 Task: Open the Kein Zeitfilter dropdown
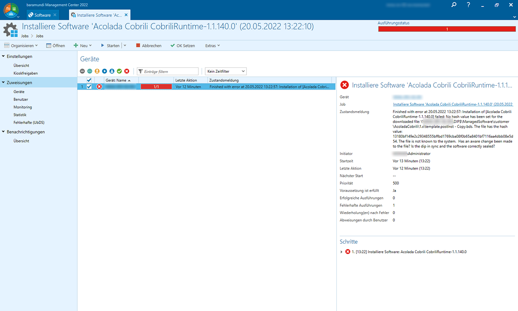(x=226, y=71)
